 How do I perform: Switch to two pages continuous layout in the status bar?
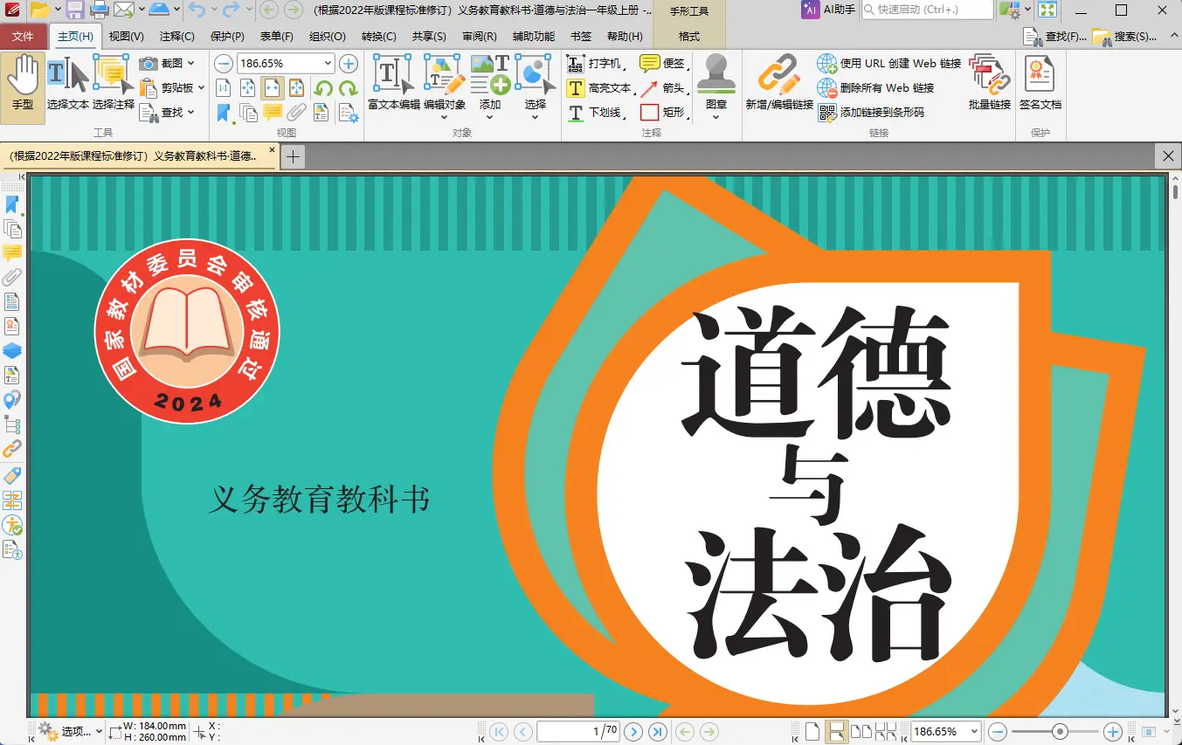pos(886,732)
